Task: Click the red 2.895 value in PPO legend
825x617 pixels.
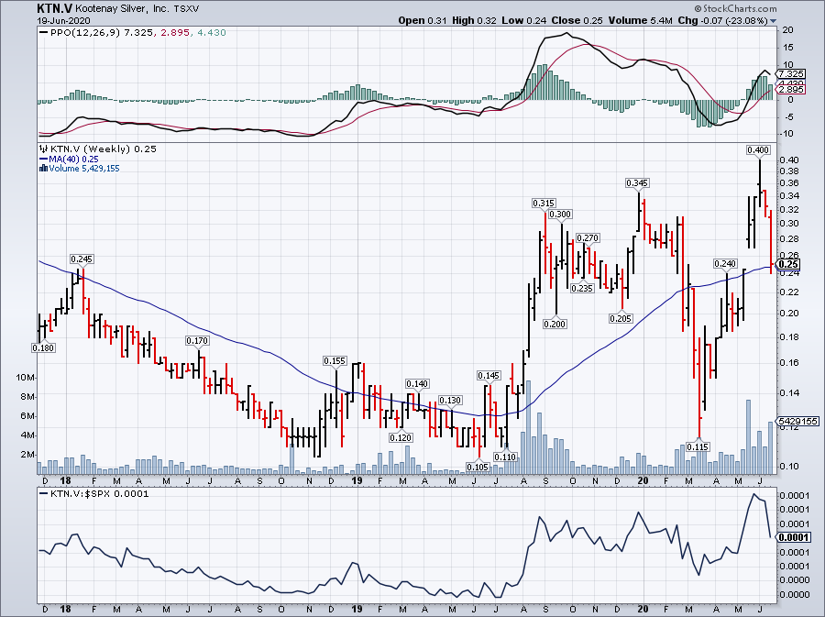Action: pos(173,33)
